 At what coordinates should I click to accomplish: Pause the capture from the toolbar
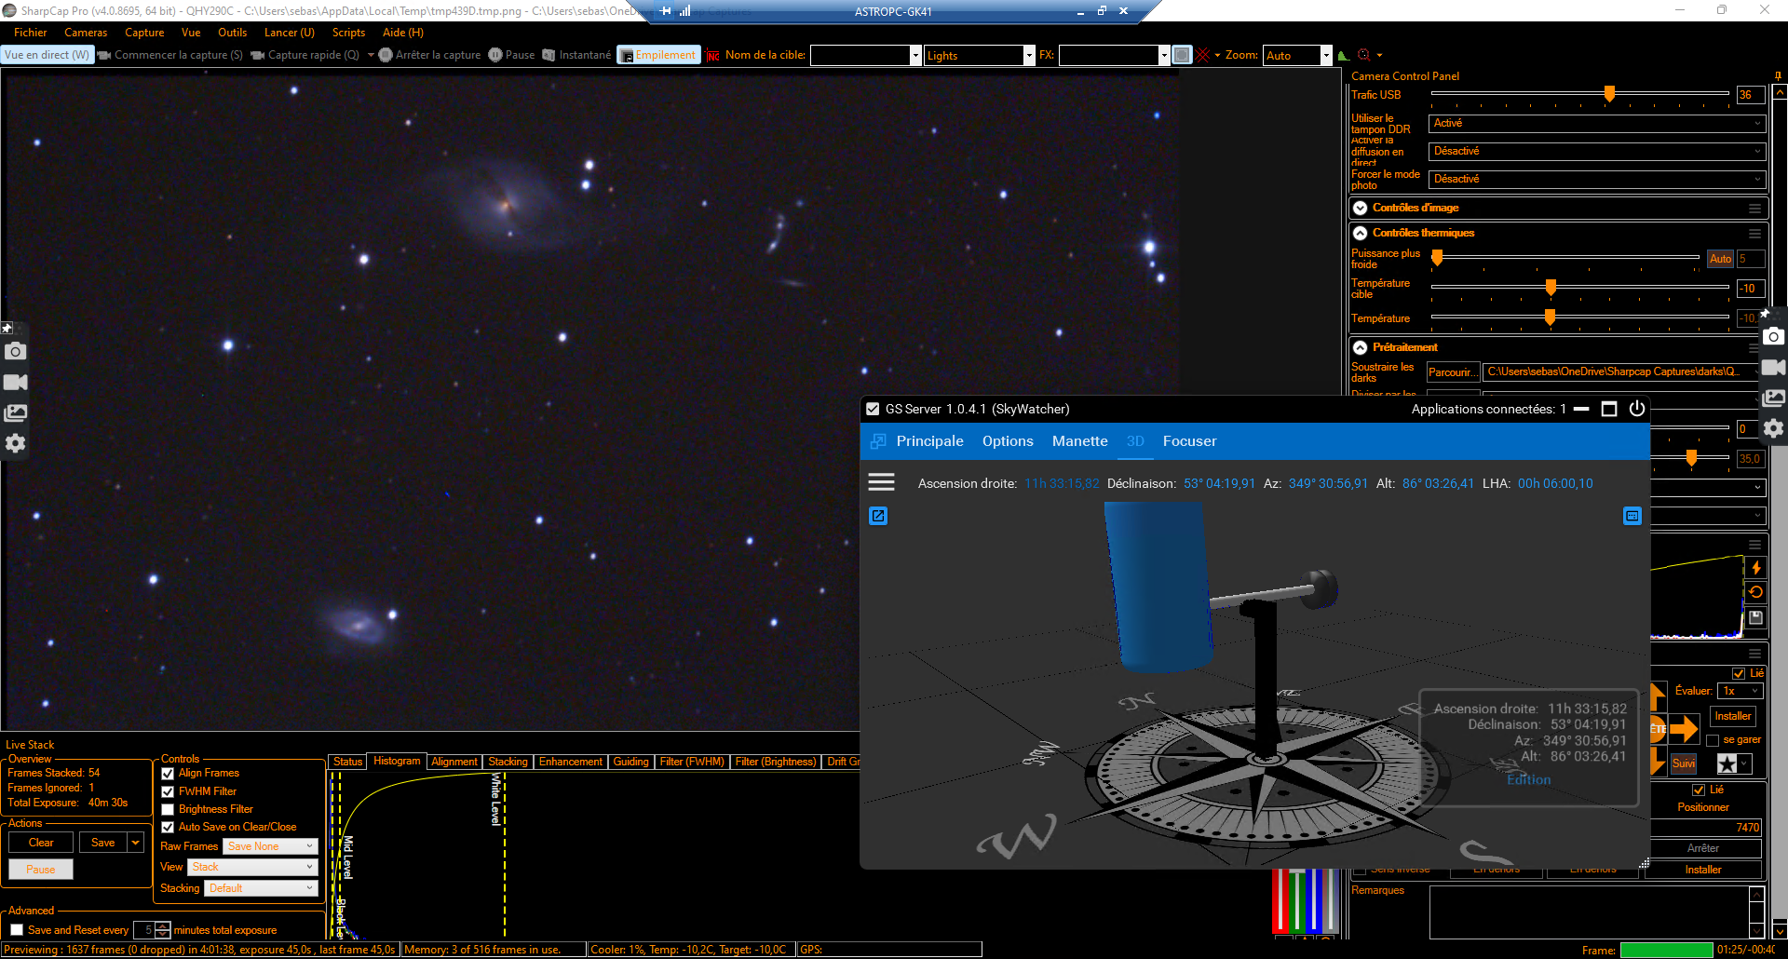511,55
